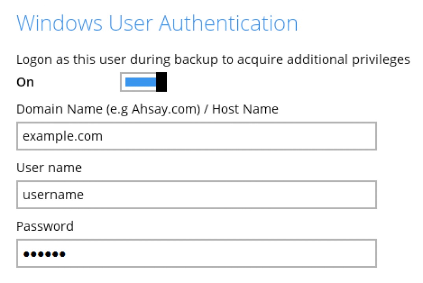Click the On toggle label text
This screenshot has height=283, width=423.
click(x=25, y=82)
